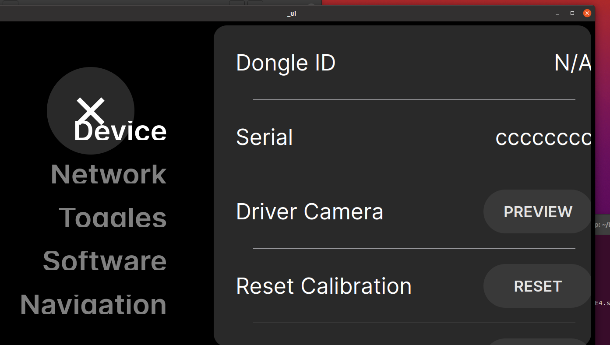Close settings using the X icon
Image resolution: width=610 pixels, height=345 pixels.
[90, 111]
